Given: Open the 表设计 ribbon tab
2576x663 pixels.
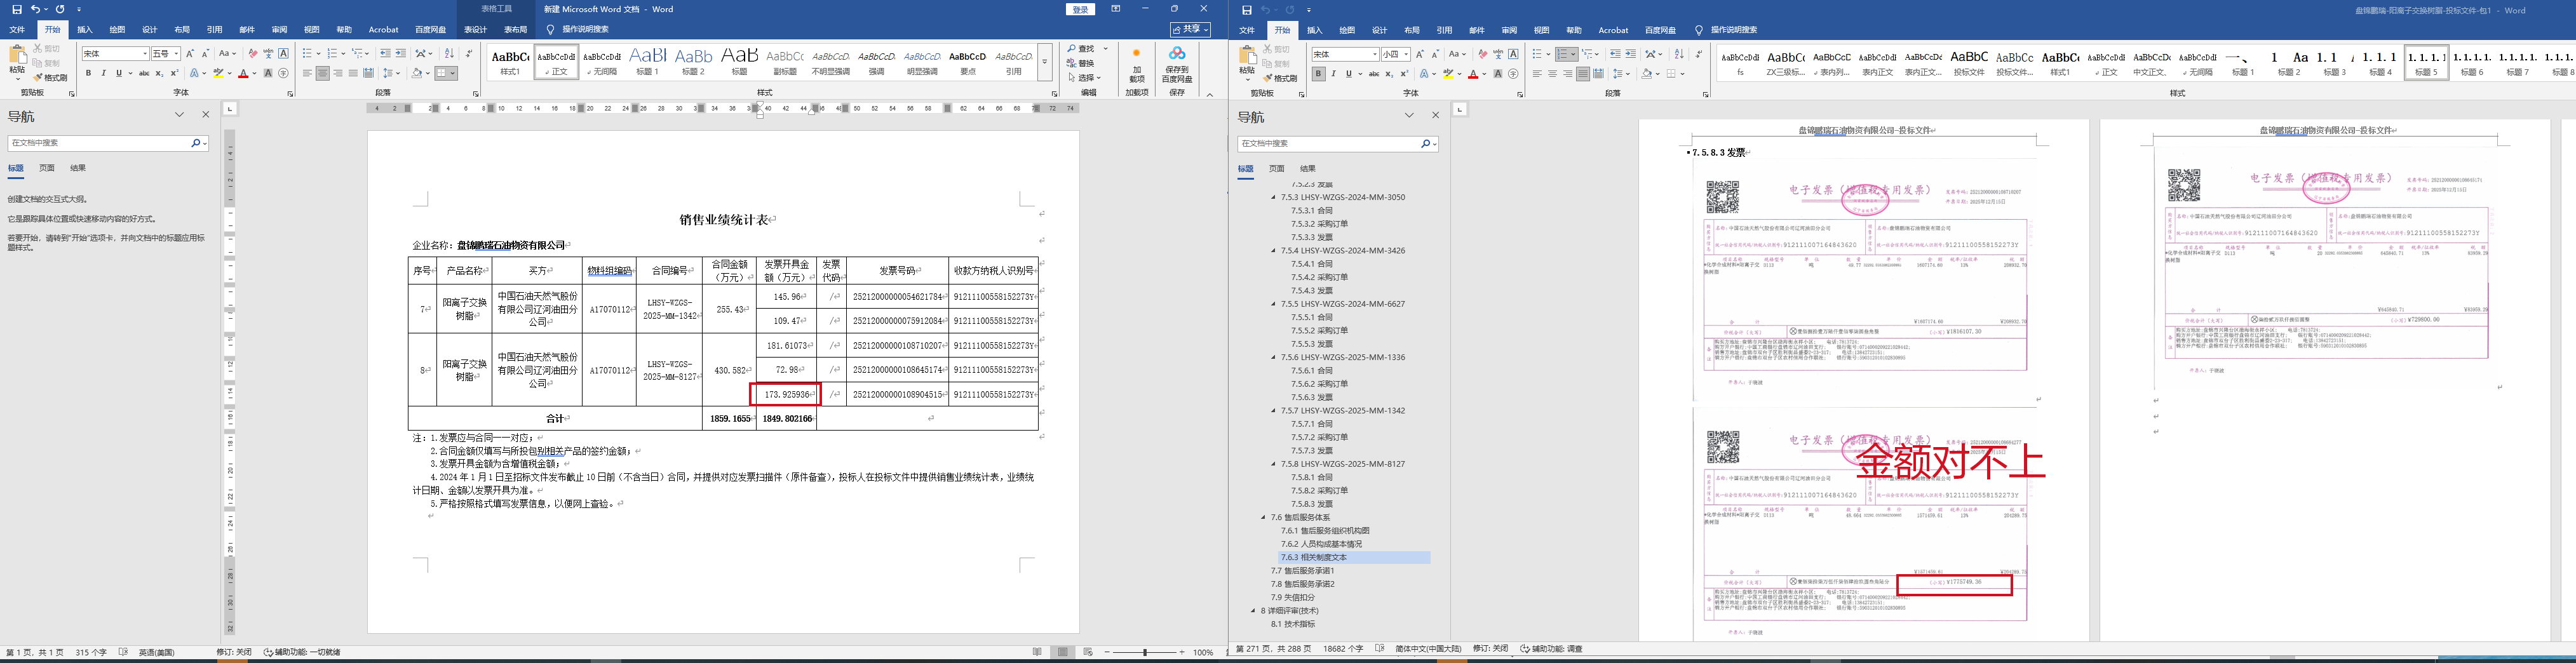Looking at the screenshot, I should [476, 30].
